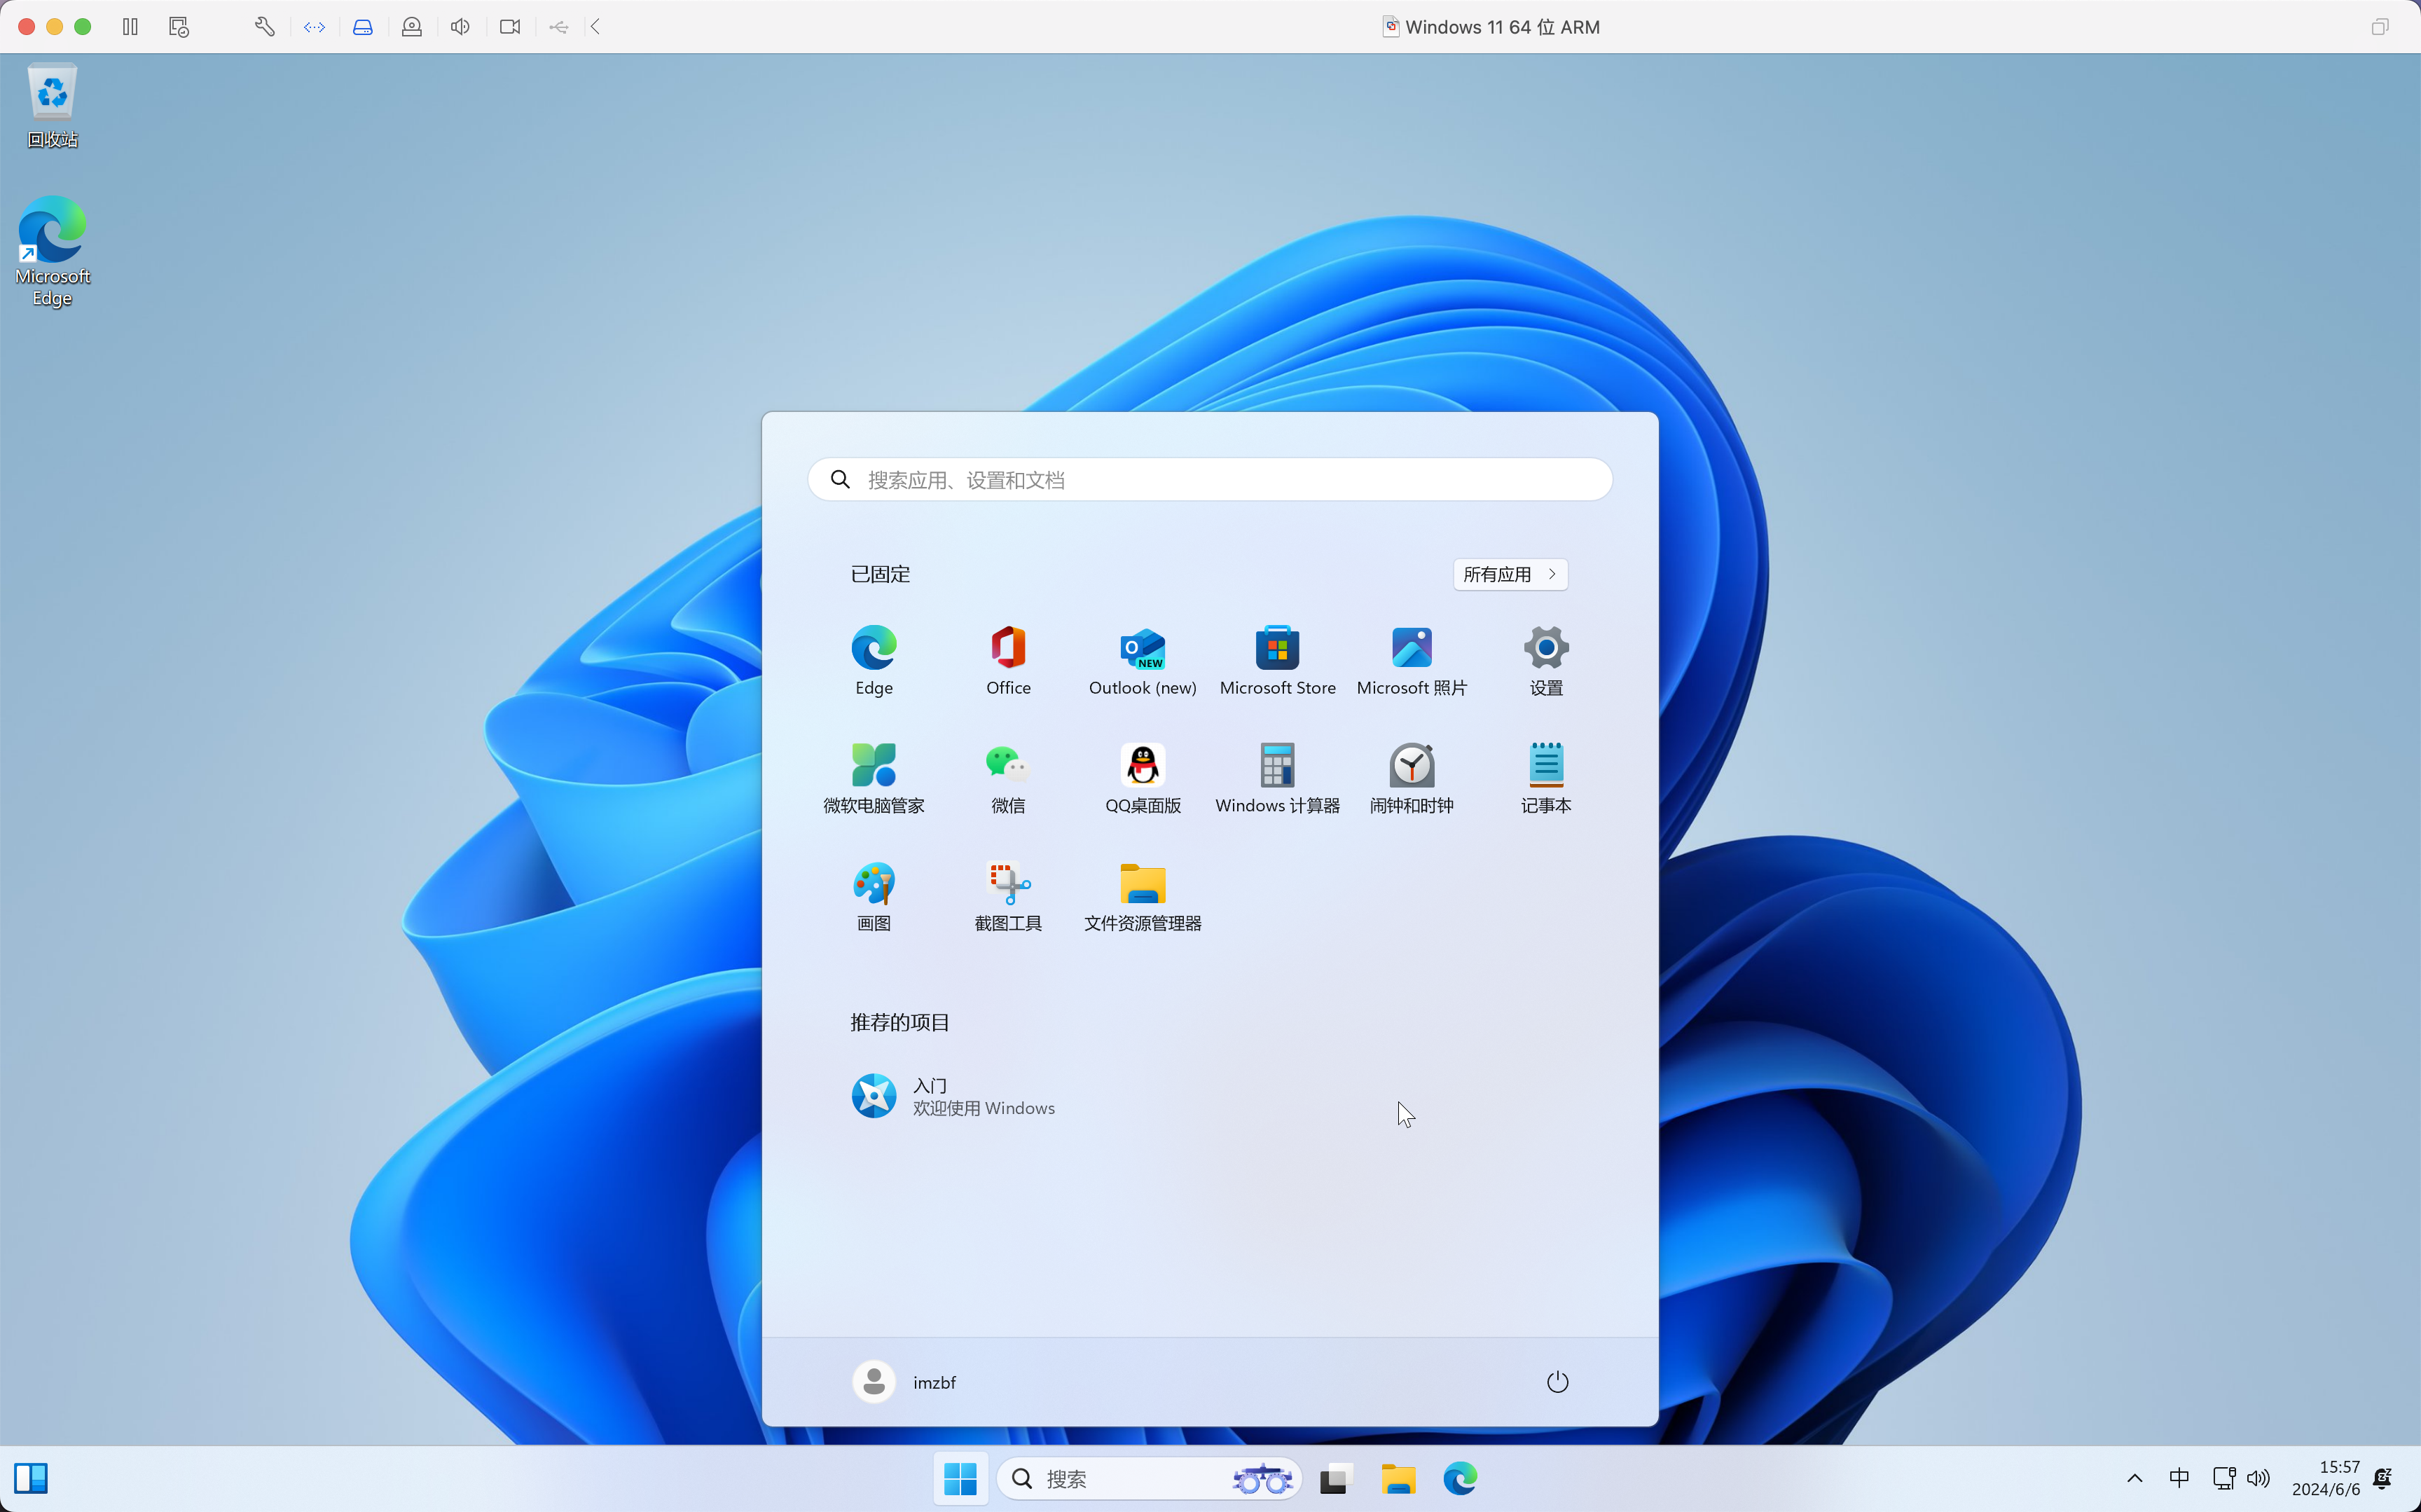
Task: Open WeChat (微信) from pinned apps
Action: [x=1007, y=778]
